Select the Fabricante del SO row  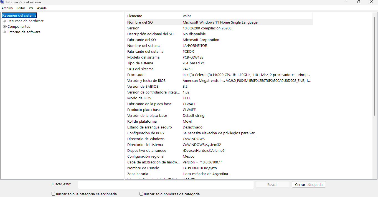(219, 40)
